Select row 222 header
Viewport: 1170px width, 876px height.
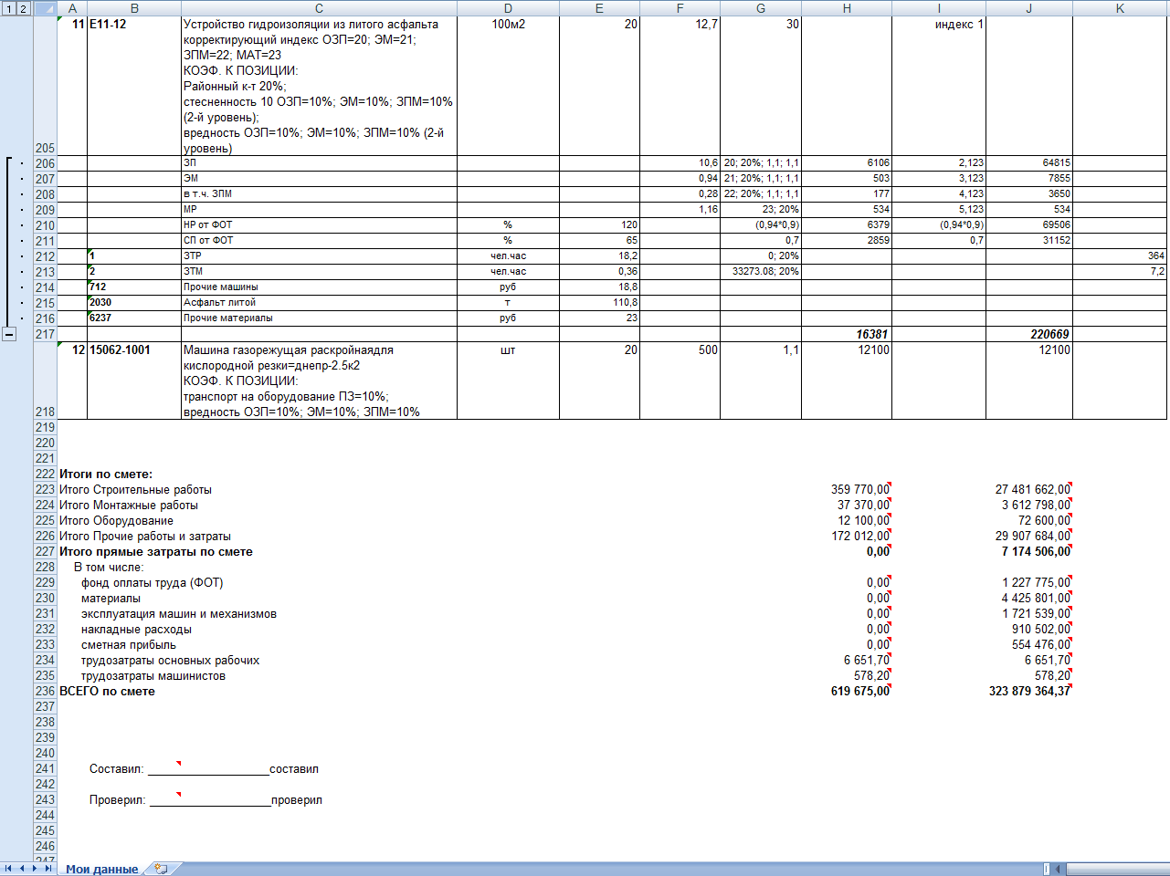coord(45,474)
